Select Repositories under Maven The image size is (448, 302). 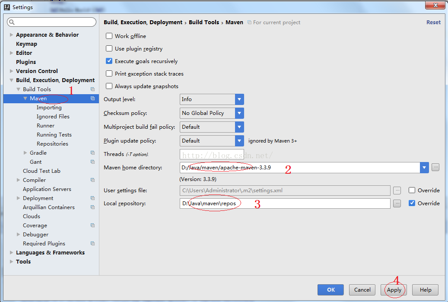(53, 144)
